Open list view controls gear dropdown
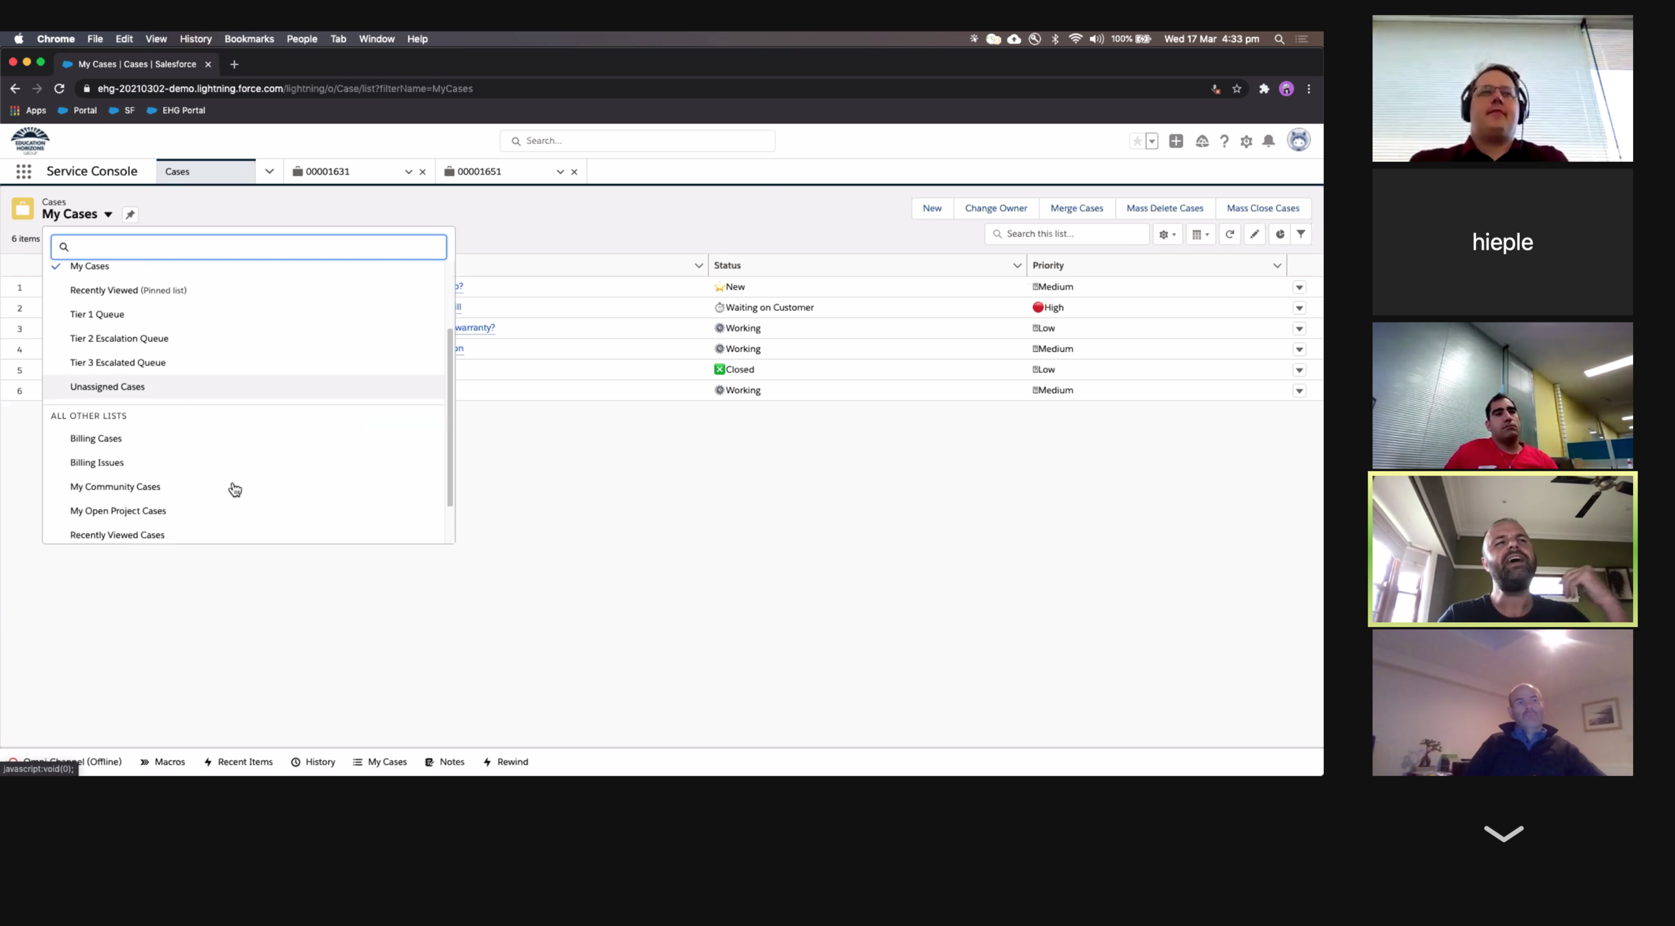Screen dimensions: 1675x926 point(1167,235)
